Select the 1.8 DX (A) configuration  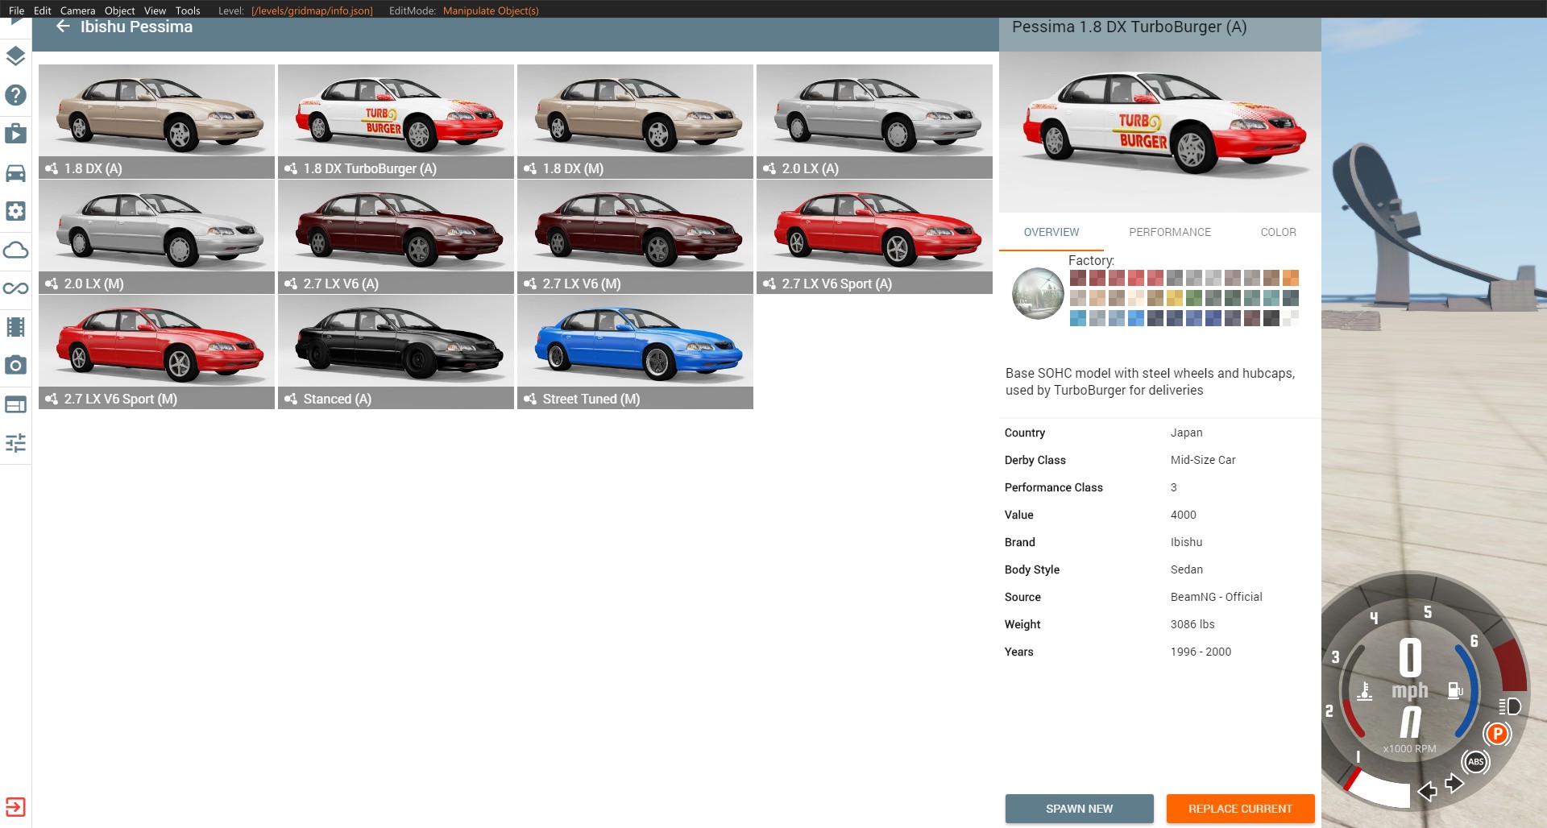pos(156,122)
